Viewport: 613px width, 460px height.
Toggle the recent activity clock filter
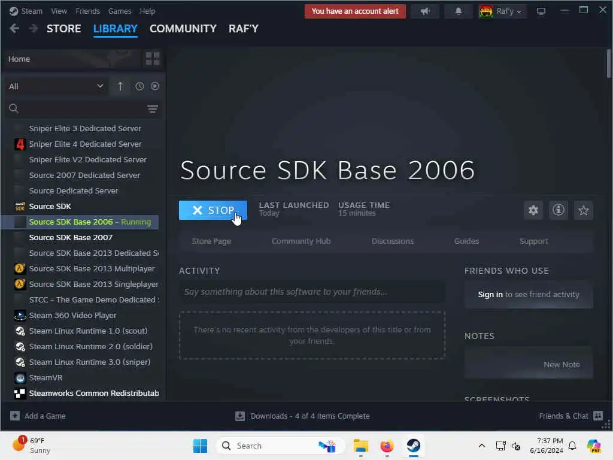pos(139,86)
